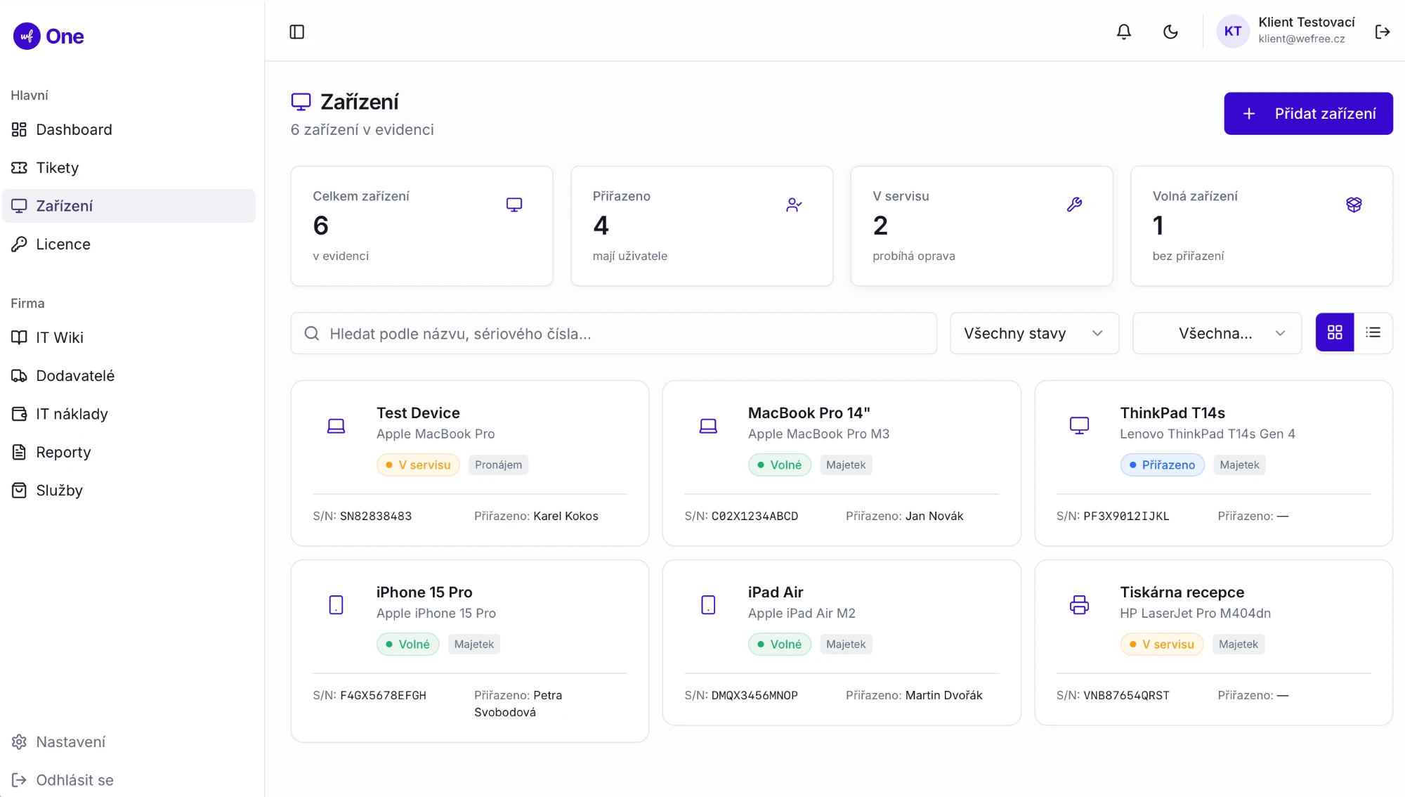Expand the Všechna... filter dropdown
The image size is (1405, 797).
click(1217, 333)
